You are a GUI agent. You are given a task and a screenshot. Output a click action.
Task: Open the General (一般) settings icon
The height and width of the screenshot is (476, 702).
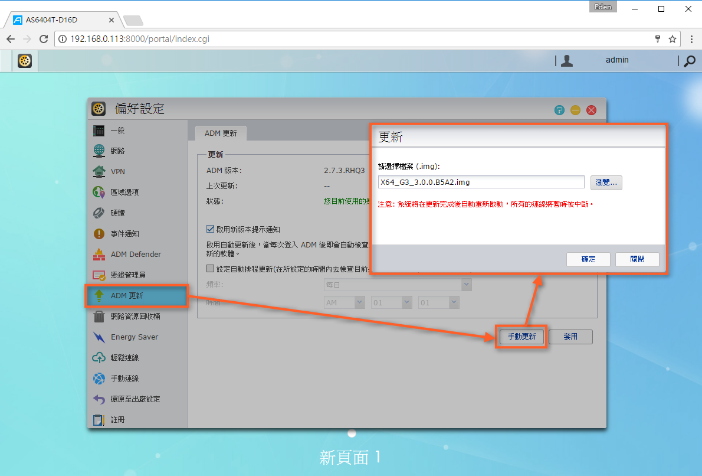99,131
